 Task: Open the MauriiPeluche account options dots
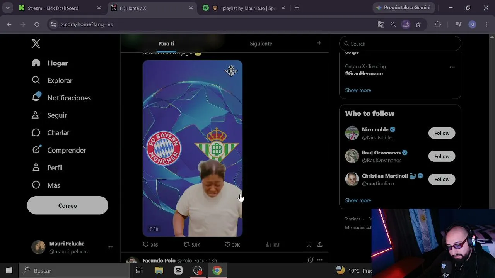tap(110, 247)
